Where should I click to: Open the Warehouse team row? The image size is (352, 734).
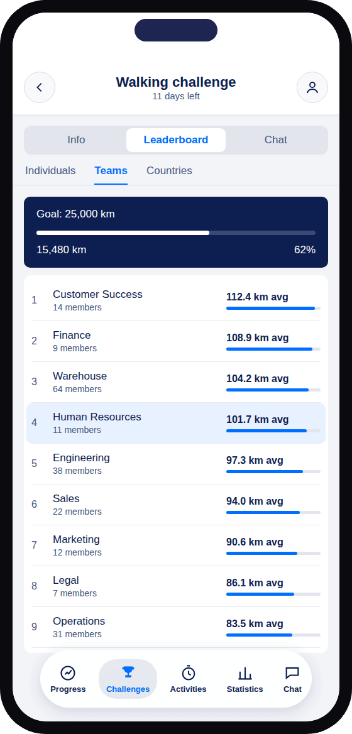pyautogui.click(x=176, y=382)
